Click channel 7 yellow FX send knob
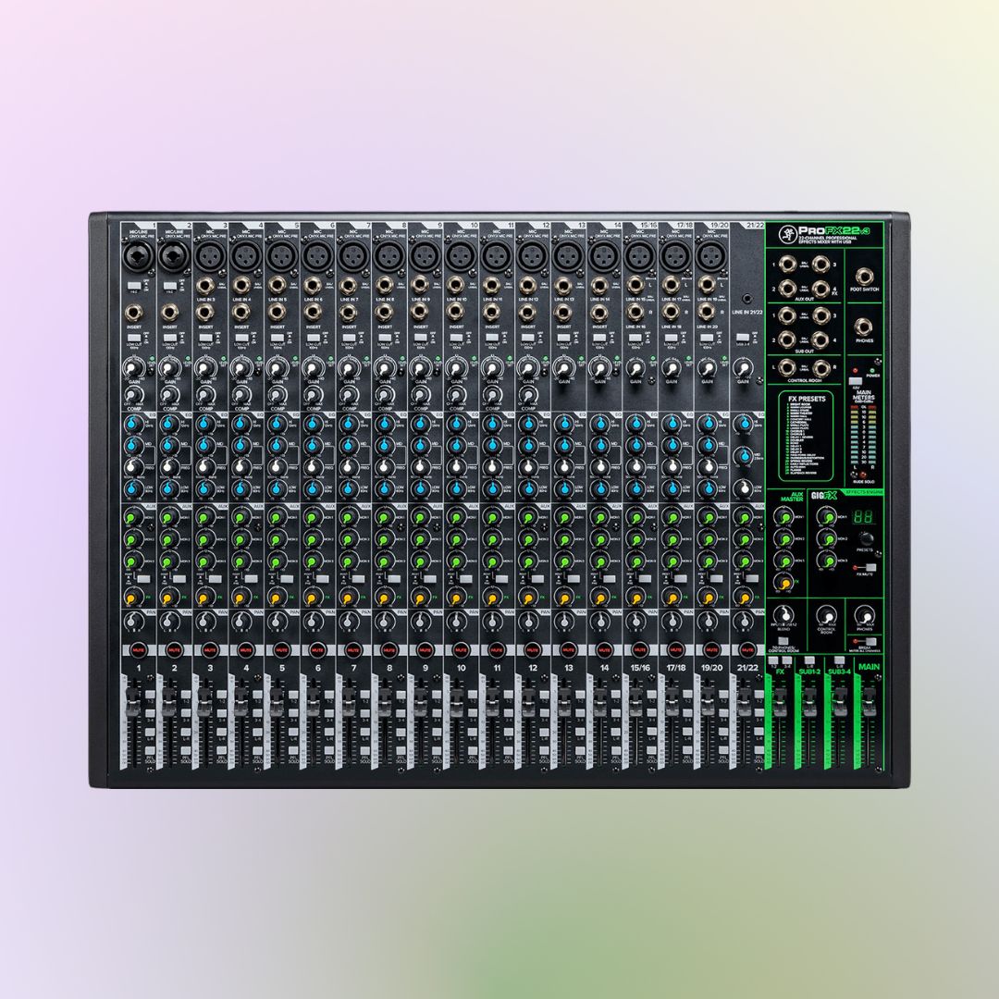 pyautogui.click(x=347, y=598)
